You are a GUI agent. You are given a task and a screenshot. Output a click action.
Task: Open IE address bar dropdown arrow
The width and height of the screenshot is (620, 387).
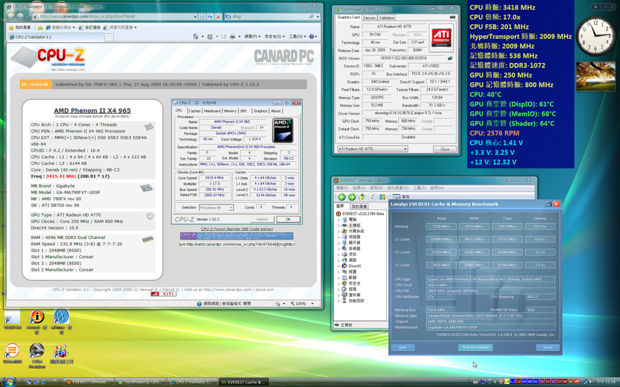point(195,16)
